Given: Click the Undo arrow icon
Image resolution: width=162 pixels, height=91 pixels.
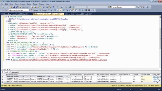Looking at the screenshot, I should [53, 7].
